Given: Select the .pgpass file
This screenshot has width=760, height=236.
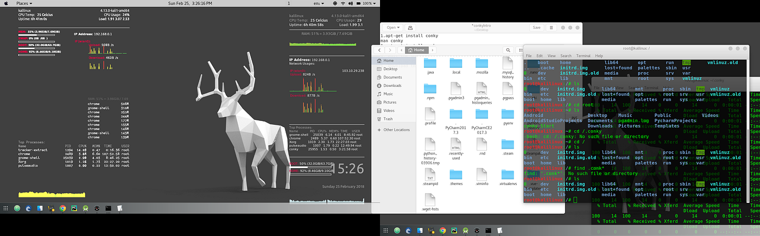Looking at the screenshot, I should pos(508,91).
